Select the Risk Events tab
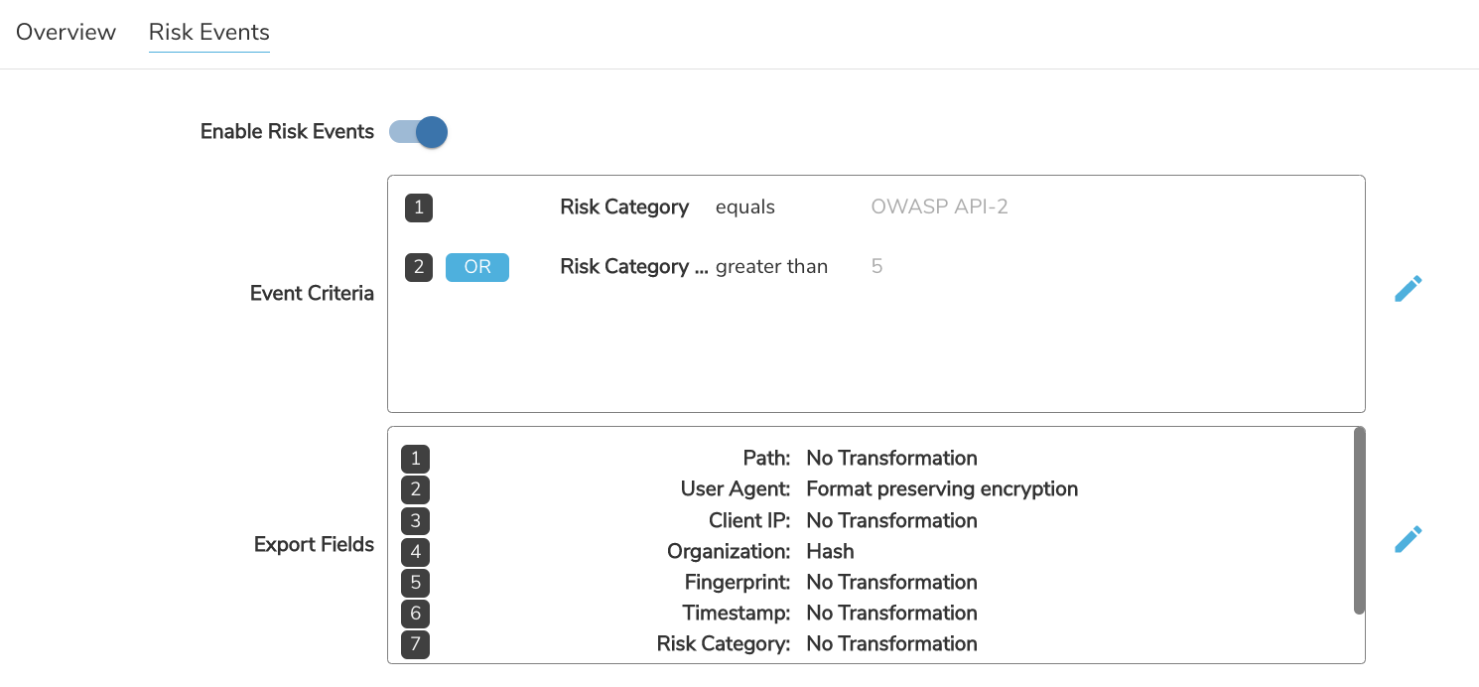Image resolution: width=1479 pixels, height=687 pixels. click(x=209, y=32)
